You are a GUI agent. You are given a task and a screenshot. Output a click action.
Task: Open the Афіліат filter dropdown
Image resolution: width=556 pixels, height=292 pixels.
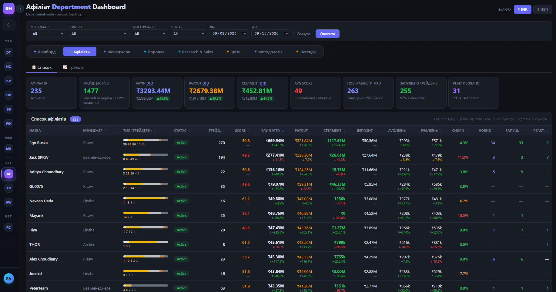pyautogui.click(x=99, y=34)
